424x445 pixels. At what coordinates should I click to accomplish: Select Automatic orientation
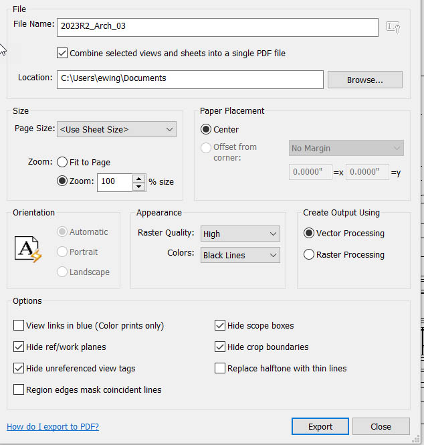[62, 232]
